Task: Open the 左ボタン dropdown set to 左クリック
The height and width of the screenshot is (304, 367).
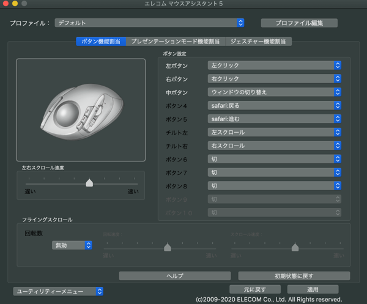Action: click(x=274, y=65)
